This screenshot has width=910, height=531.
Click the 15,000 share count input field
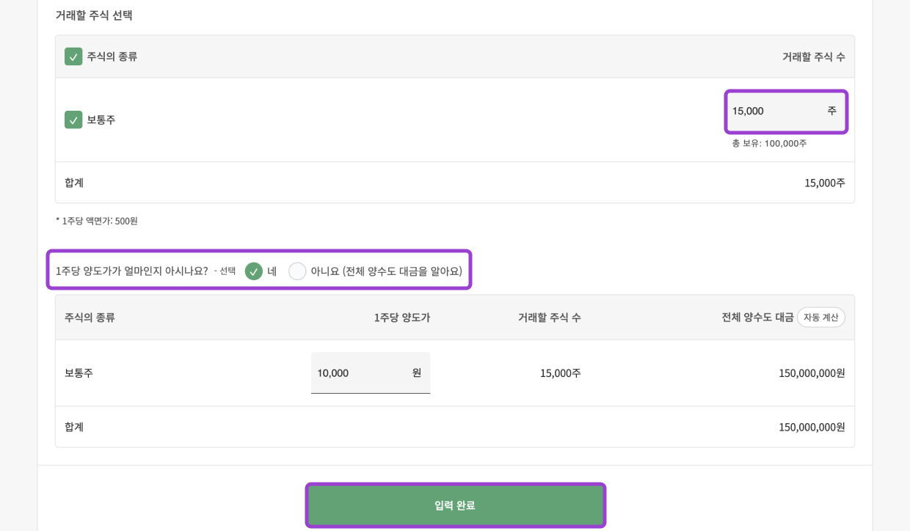point(774,111)
